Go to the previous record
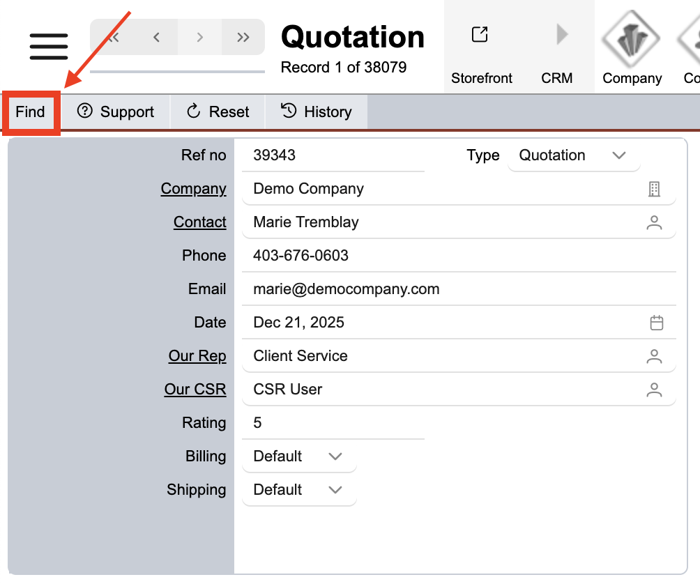Image resolution: width=700 pixels, height=584 pixels. pyautogui.click(x=156, y=37)
